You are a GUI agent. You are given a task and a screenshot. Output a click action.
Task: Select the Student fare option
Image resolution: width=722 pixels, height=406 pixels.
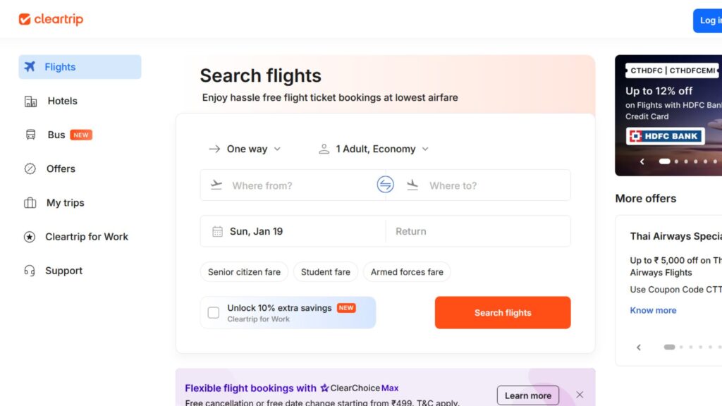click(325, 272)
